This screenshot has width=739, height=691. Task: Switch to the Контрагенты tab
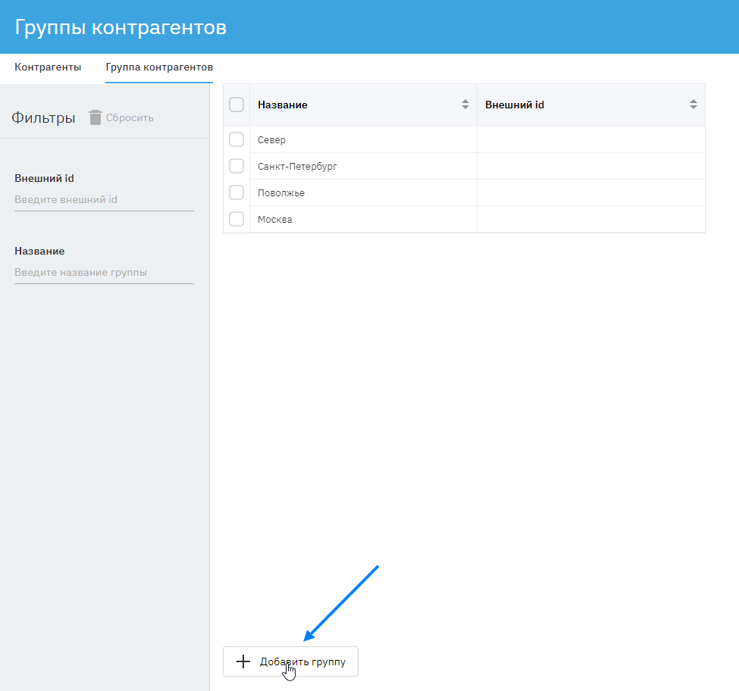coord(48,67)
